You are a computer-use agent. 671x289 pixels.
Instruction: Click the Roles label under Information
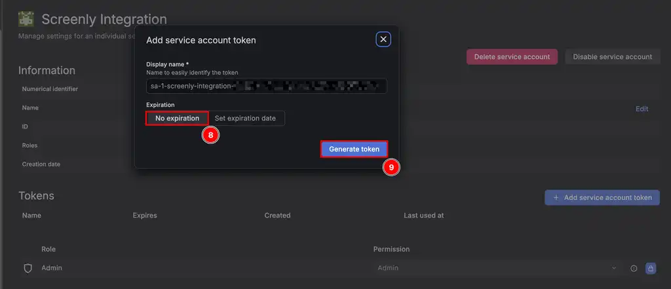30,145
